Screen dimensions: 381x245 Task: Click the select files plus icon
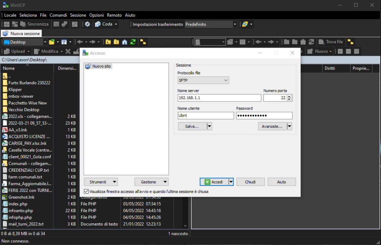pos(340,51)
